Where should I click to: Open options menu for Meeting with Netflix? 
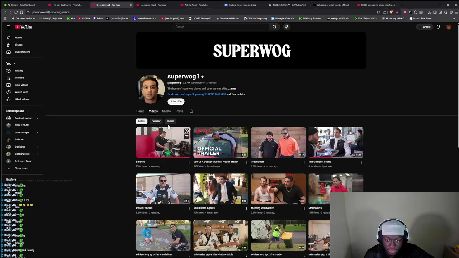pyautogui.click(x=304, y=208)
